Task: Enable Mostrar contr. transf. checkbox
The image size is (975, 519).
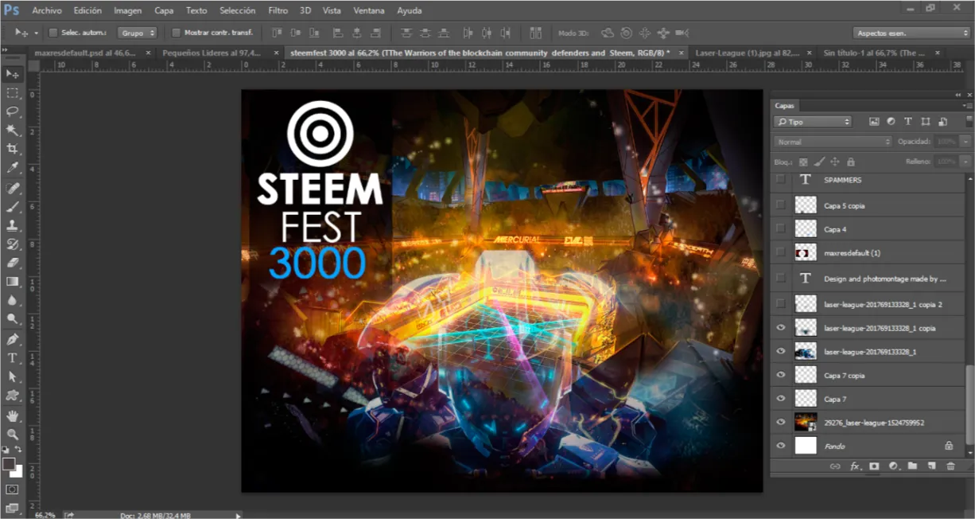Action: coord(177,33)
